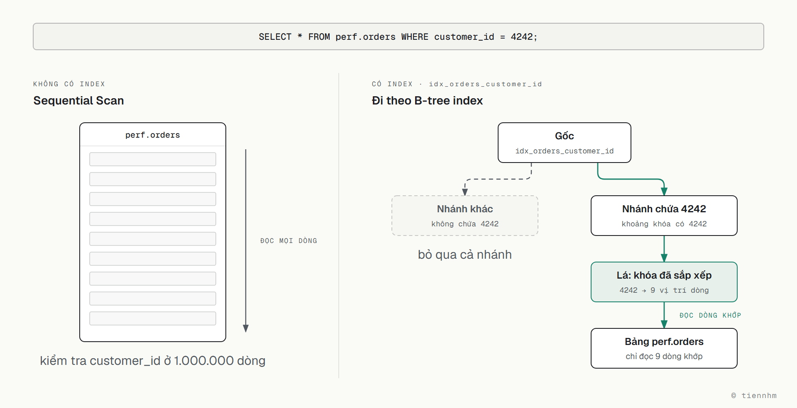Click the 'CÓ INDEX · idx_orders_customer_id' label

pyautogui.click(x=457, y=84)
